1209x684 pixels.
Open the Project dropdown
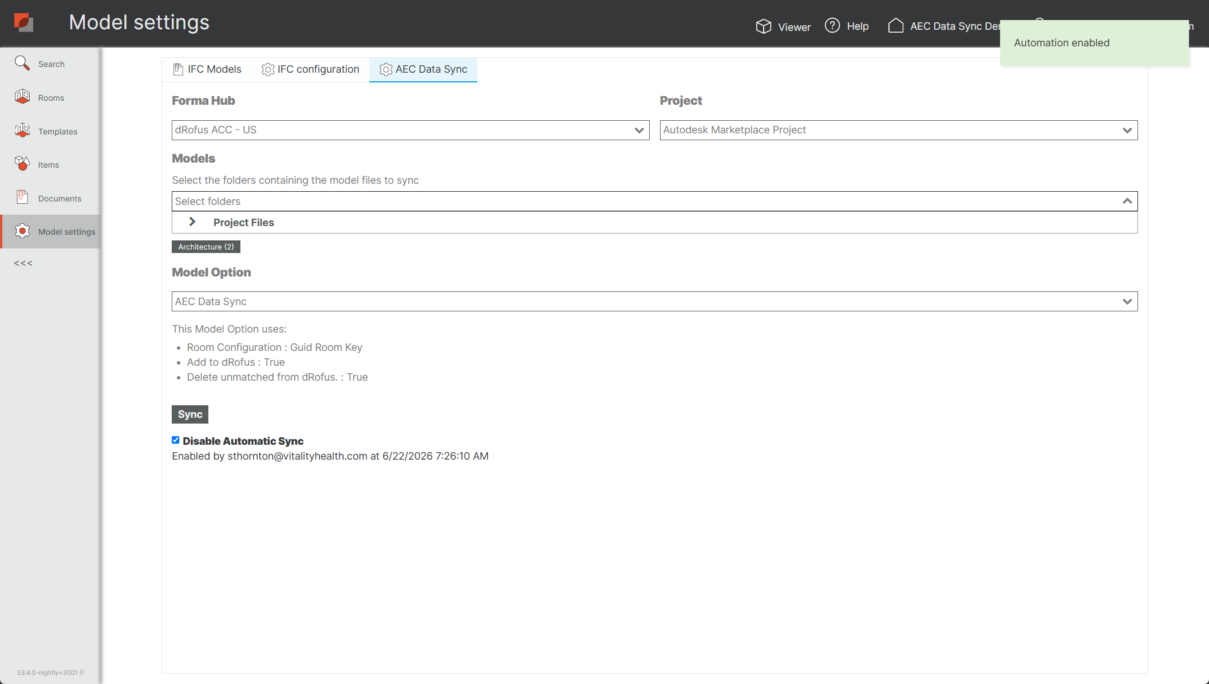[899, 130]
